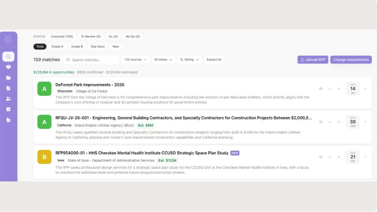Click the APR 21 due date tile

(353, 157)
